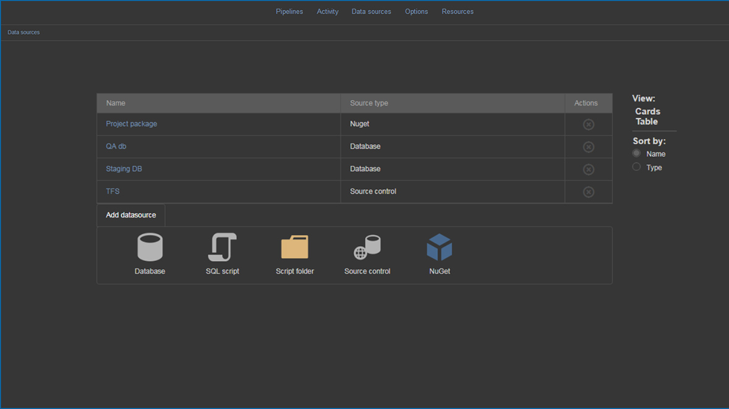Delete the Staging DB datasource
The width and height of the screenshot is (729, 409).
(588, 169)
